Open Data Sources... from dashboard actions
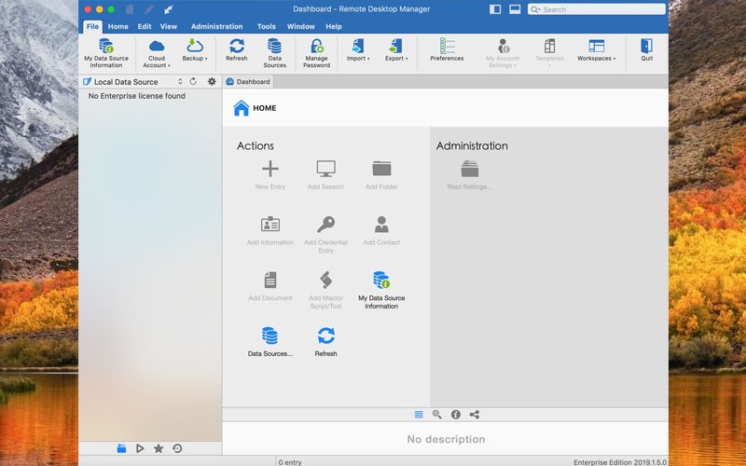Viewport: 746px width, 466px height. pos(269,341)
